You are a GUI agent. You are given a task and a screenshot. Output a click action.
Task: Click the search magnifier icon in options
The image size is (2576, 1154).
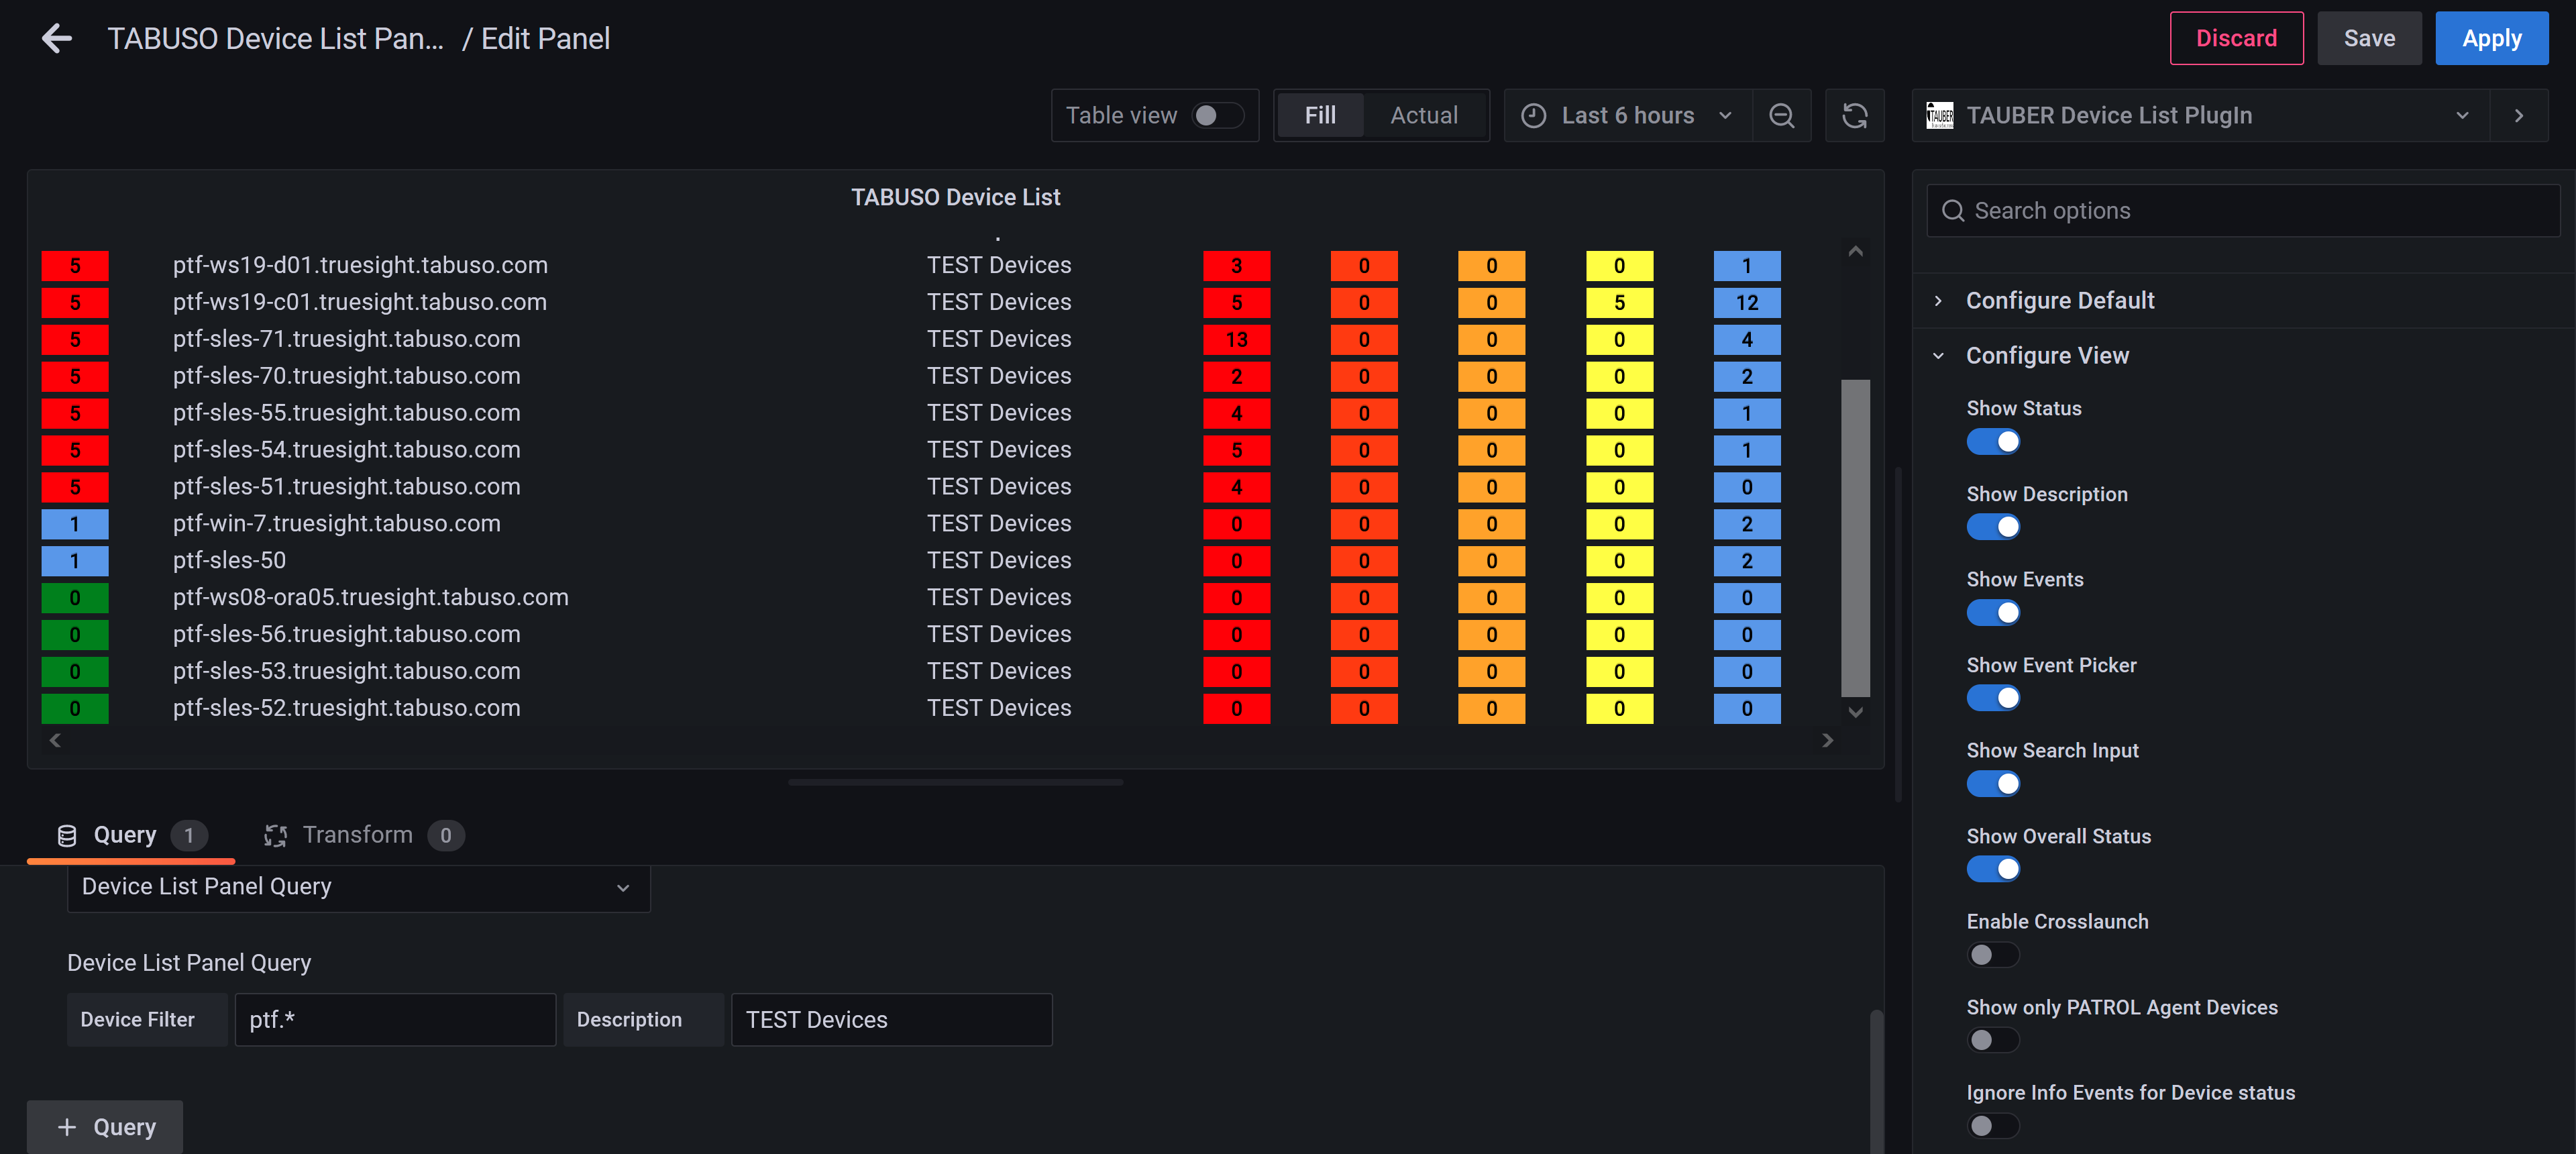click(1952, 211)
